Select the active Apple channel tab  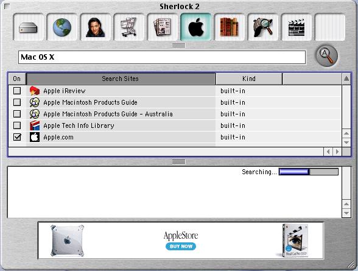coord(196,27)
